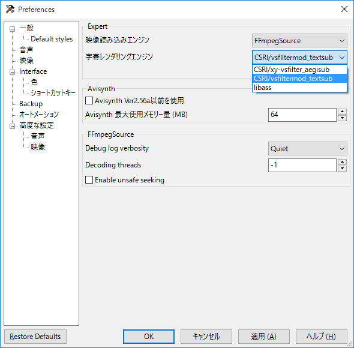The image size is (354, 348).
Task: Collapse the Interface tree node
Action: pos(12,72)
